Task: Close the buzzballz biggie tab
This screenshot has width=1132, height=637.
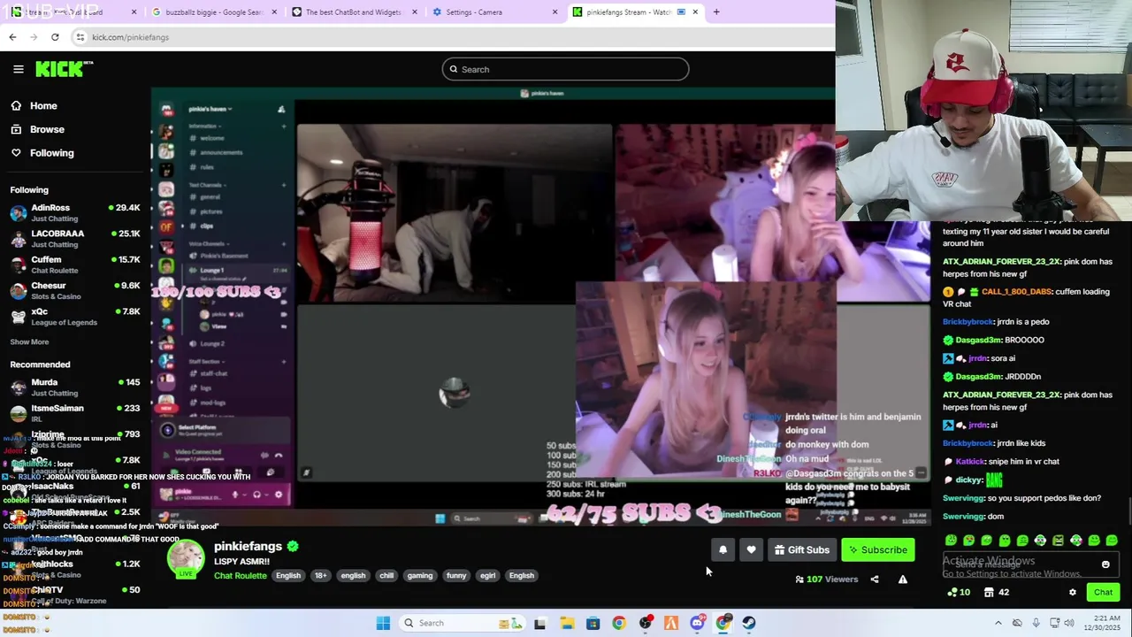Action: tap(274, 12)
